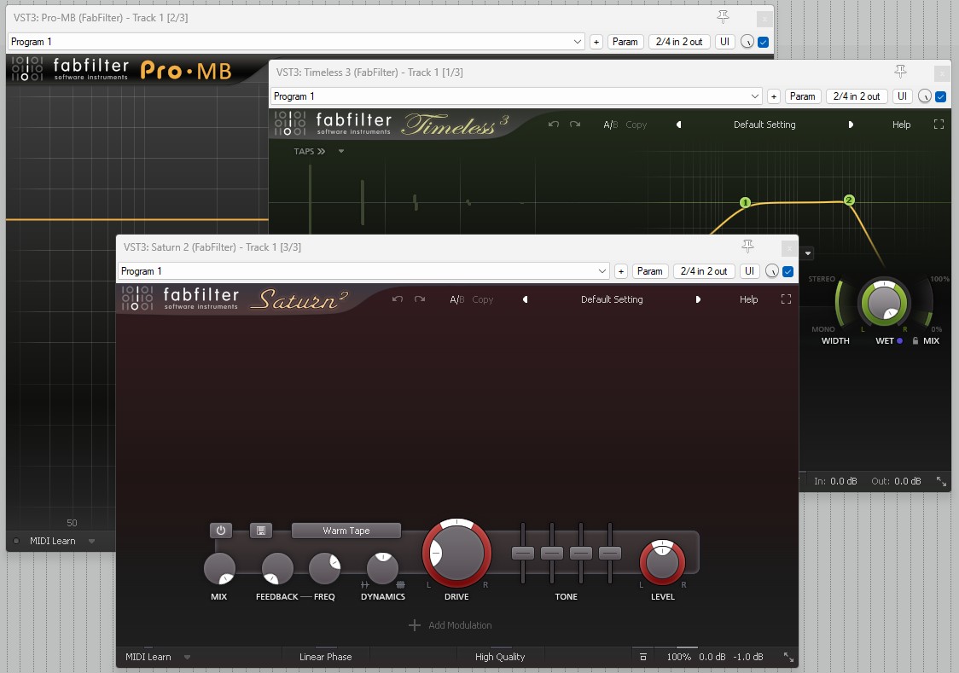Screen dimensions: 959x673
Task: Click the resize icon in Saturn 2 bottom corner
Action: [x=789, y=657]
